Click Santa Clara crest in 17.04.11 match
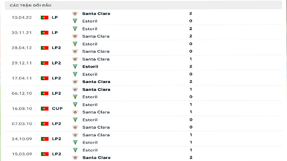This screenshot has height=161, width=287. tap(75, 82)
